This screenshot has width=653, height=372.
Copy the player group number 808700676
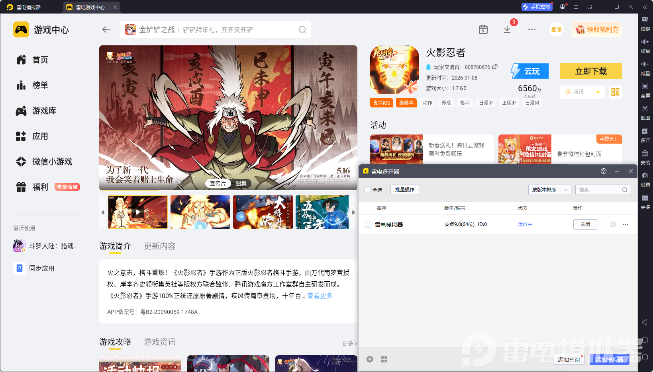(495, 67)
